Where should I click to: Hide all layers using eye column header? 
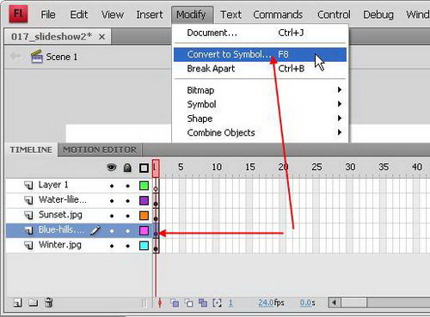[x=111, y=168]
